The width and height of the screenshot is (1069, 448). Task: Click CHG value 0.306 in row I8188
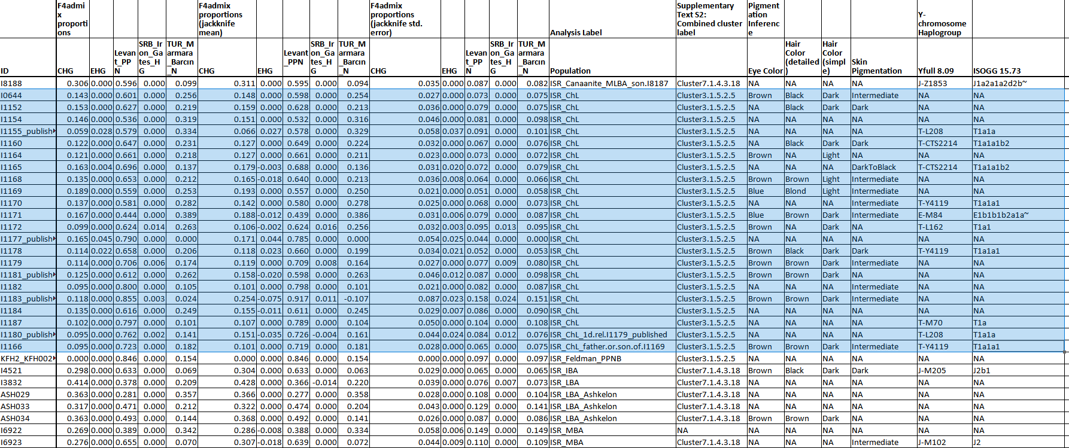tap(73, 83)
